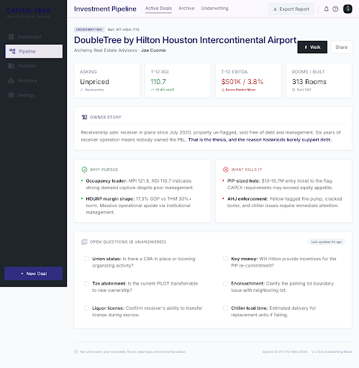Click the lightning icon on Walk button

coord(306,47)
